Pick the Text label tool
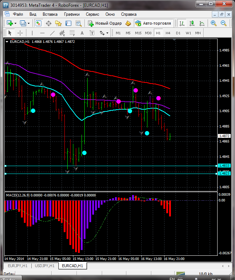 click(82, 33)
